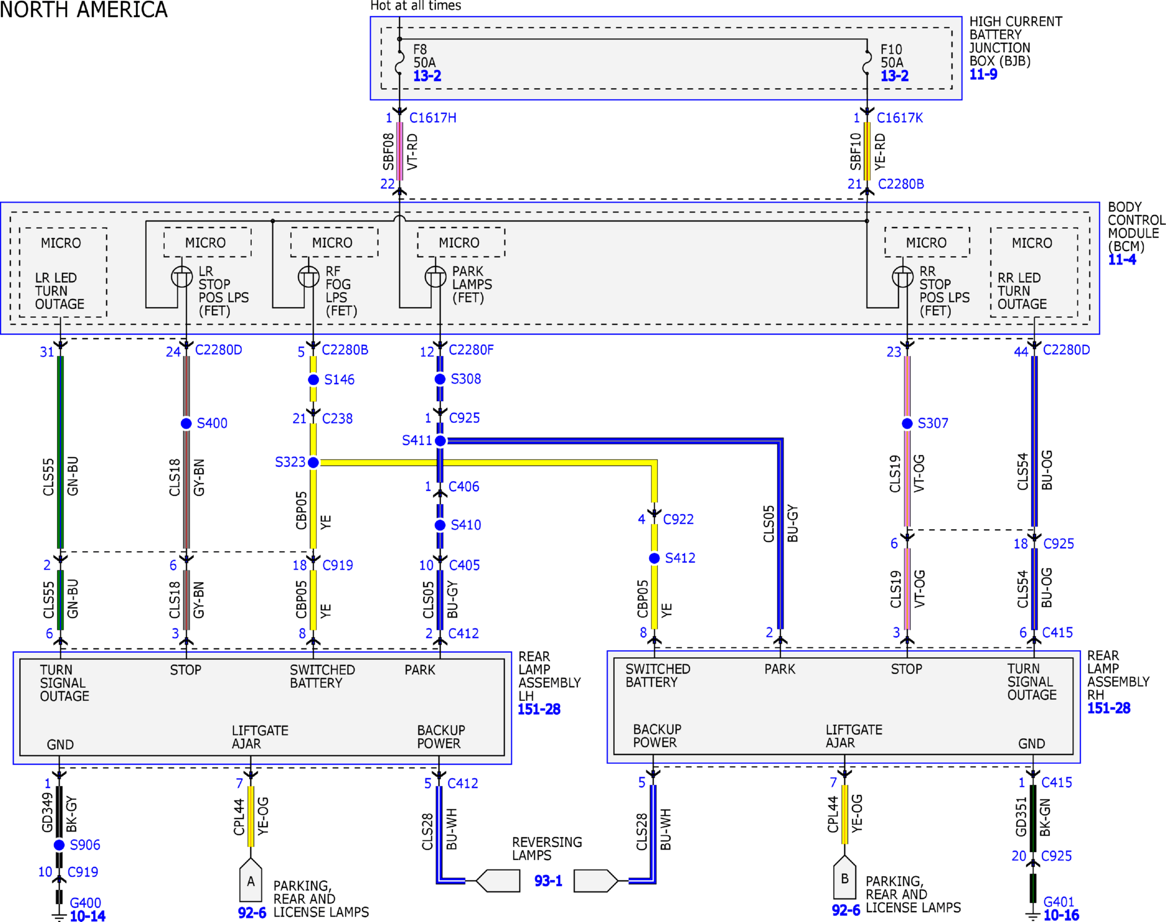Screen dimensions: 1166x922
Task: Click the 'Hot at all times' label
Action: (415, 5)
